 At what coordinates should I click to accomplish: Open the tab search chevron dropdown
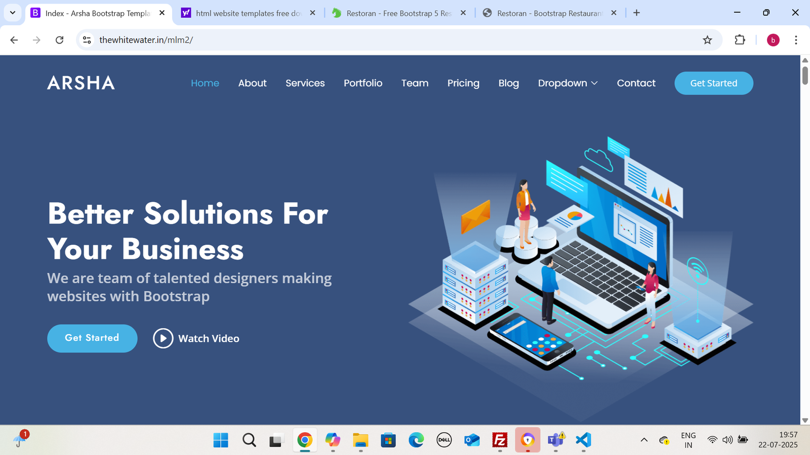pos(13,13)
